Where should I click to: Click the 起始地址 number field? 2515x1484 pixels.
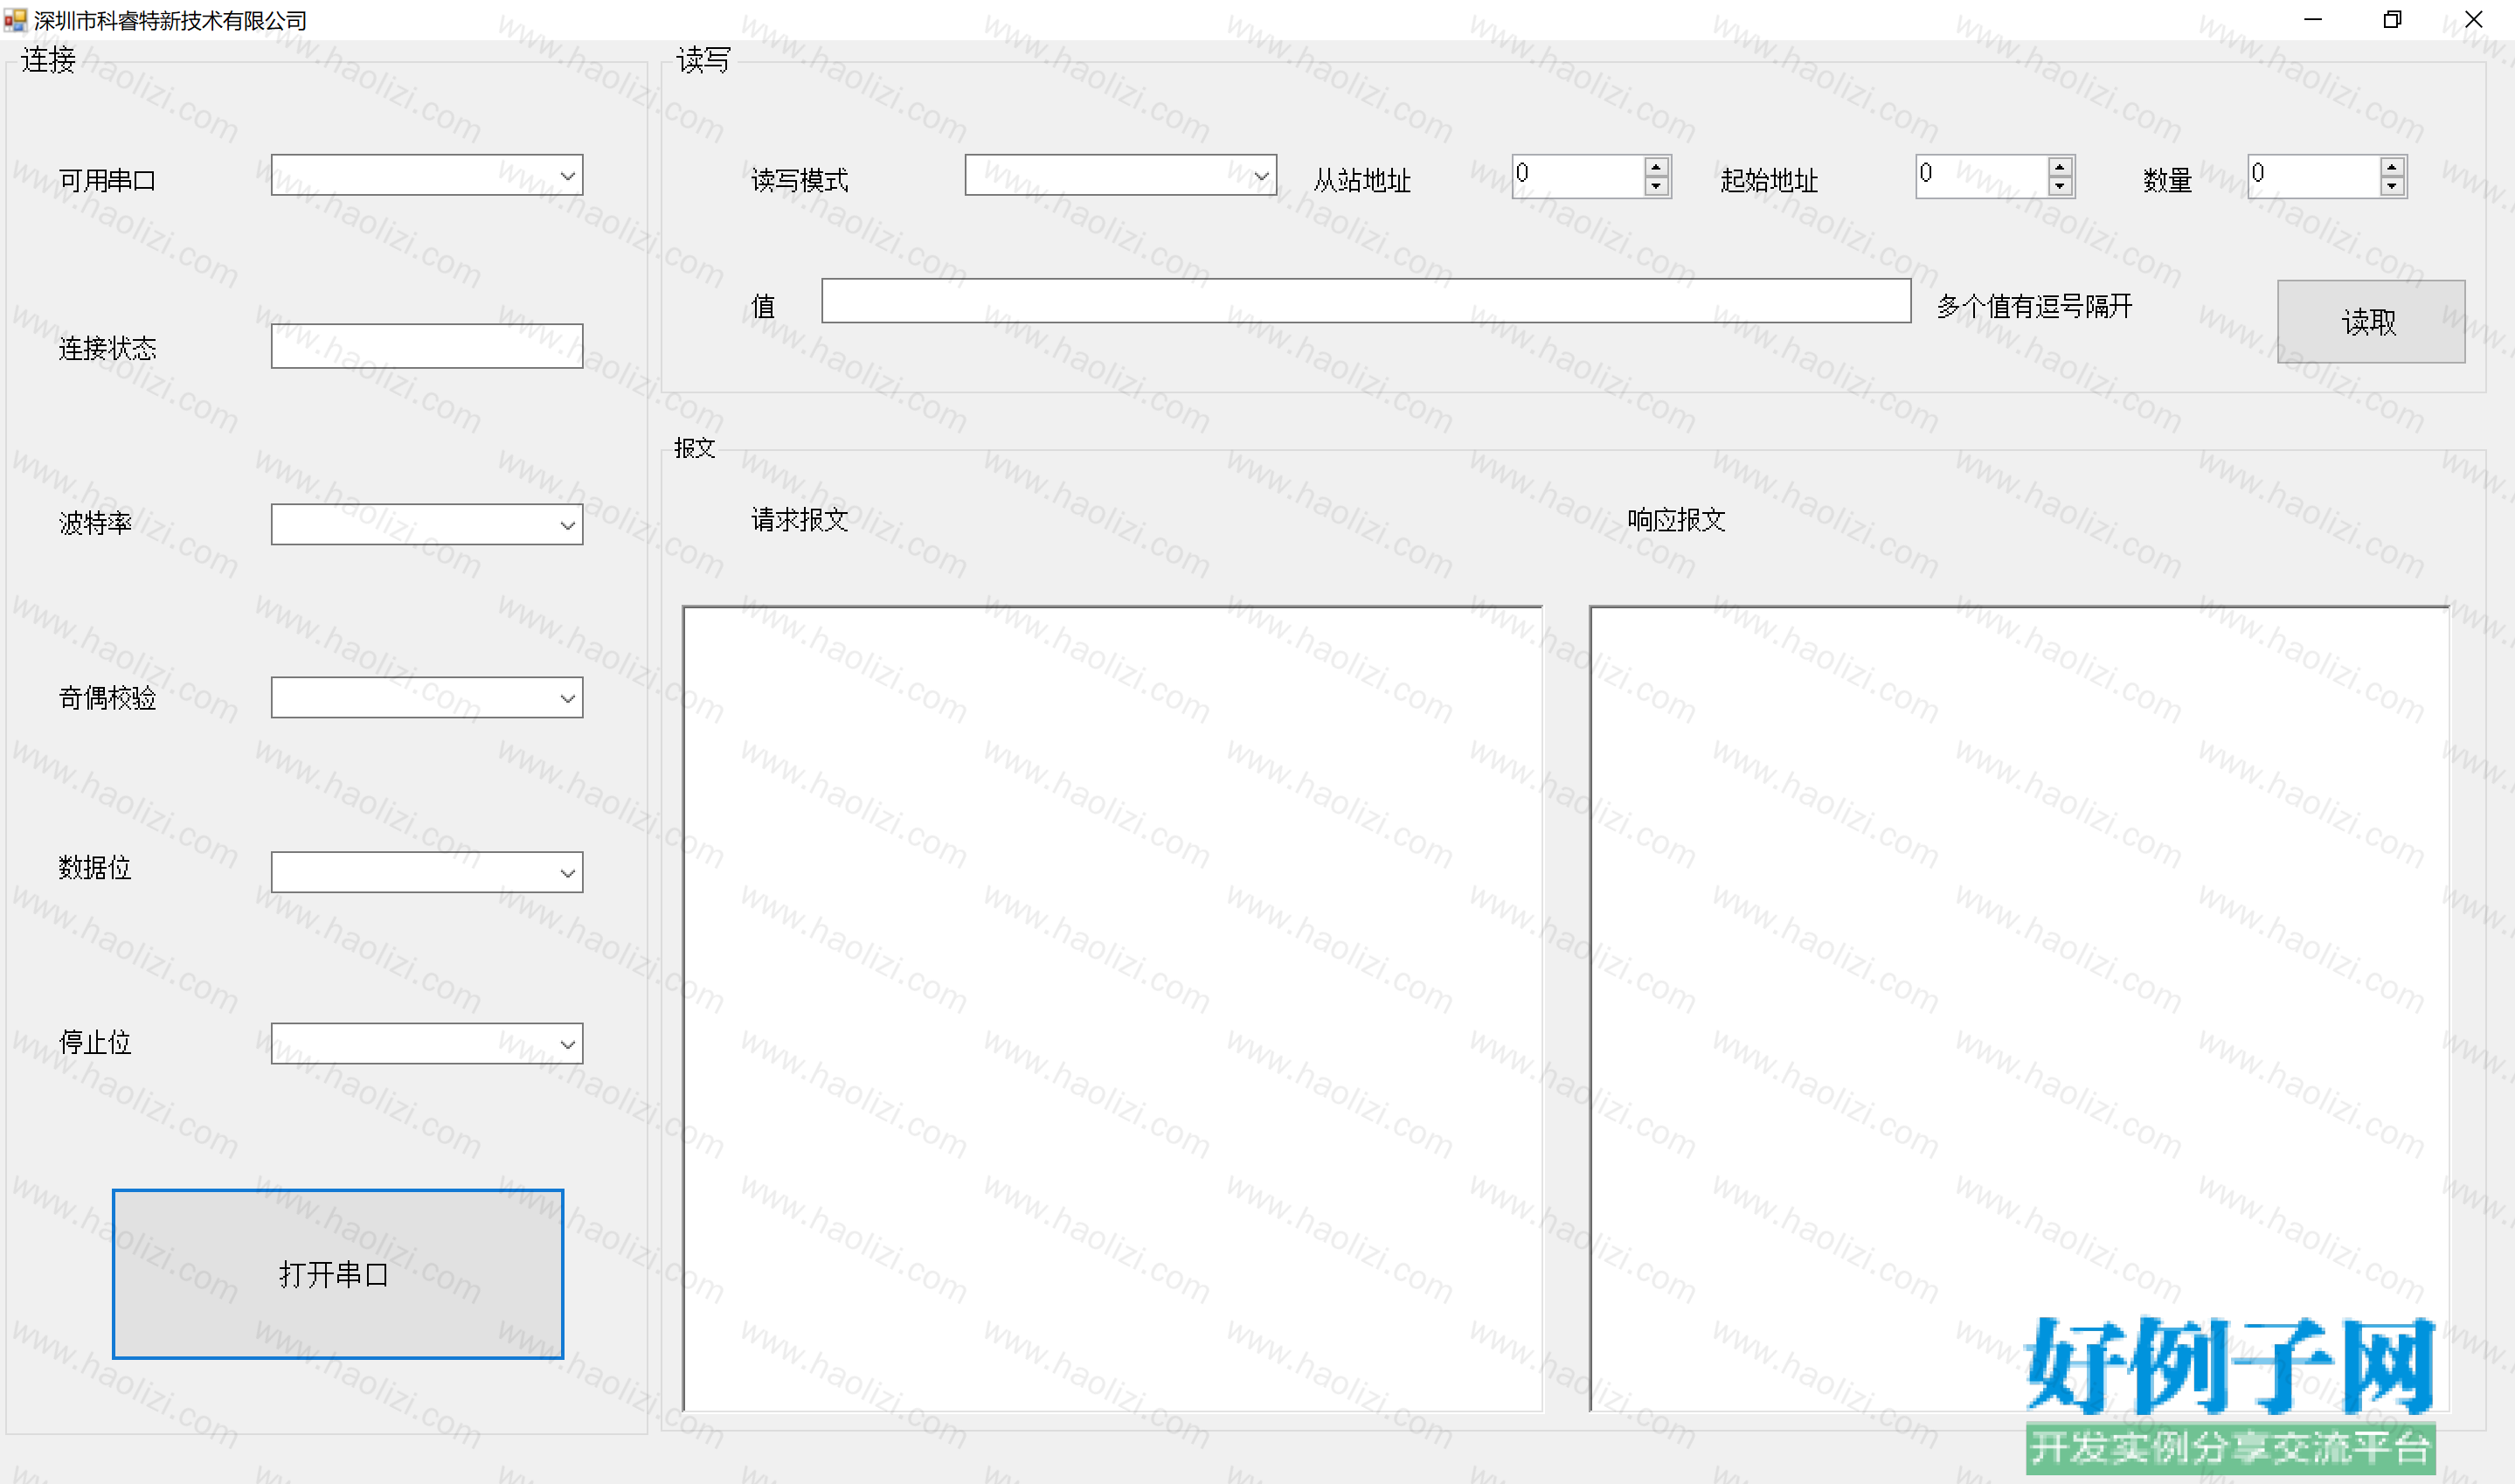1982,177
